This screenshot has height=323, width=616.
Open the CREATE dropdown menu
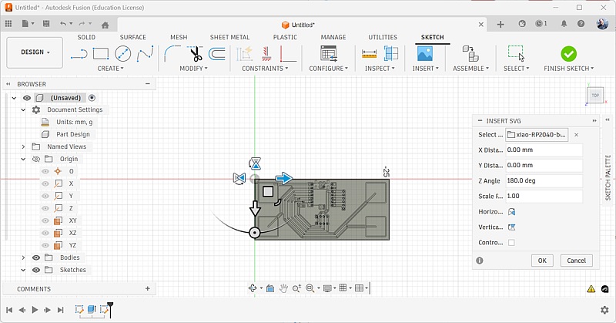(x=110, y=69)
